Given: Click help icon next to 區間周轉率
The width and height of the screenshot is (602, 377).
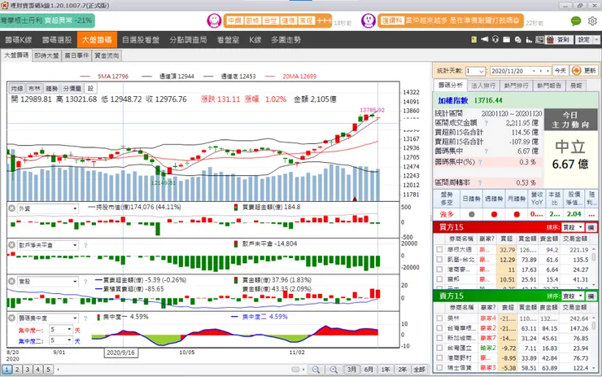Looking at the screenshot, I should tap(480, 183).
